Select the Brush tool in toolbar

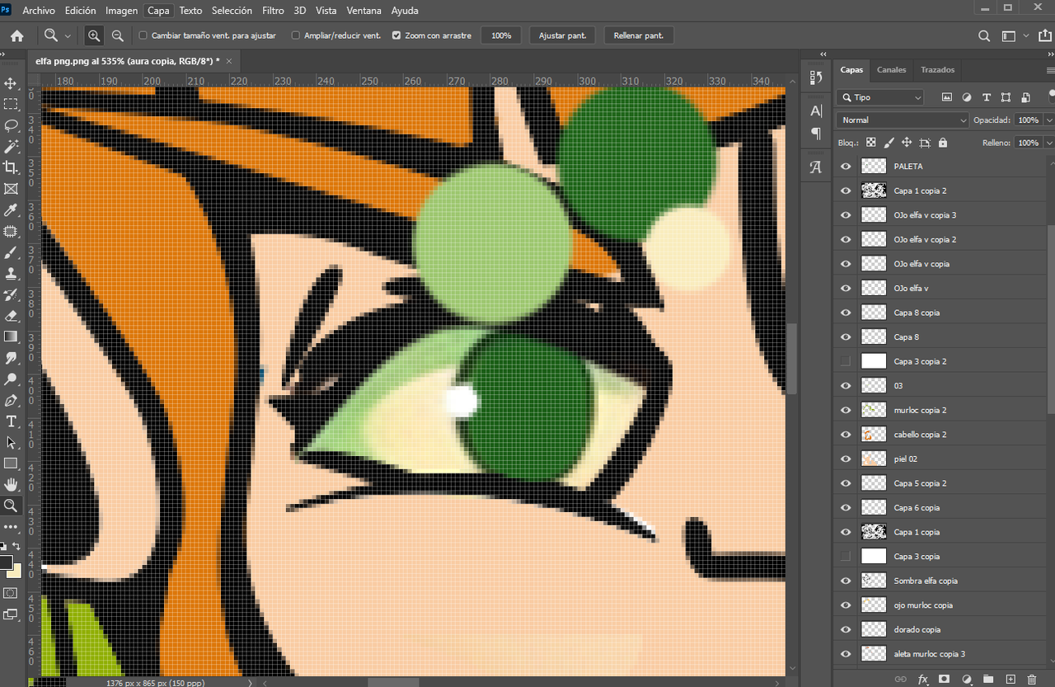click(12, 252)
